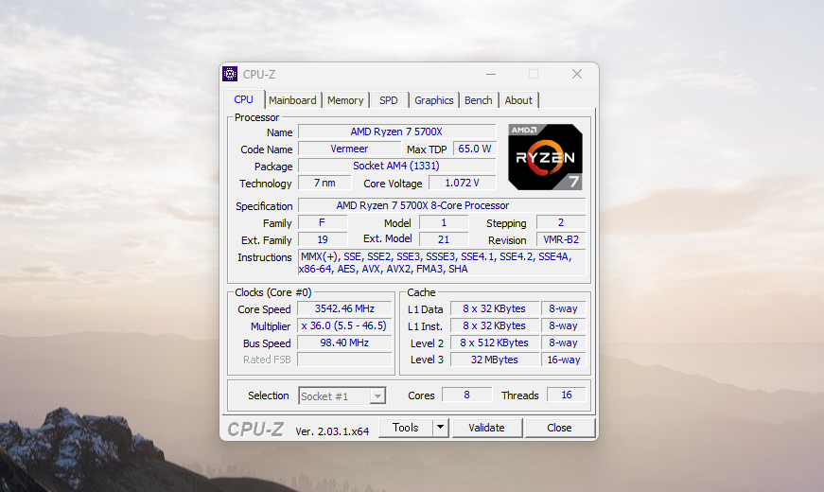Open the About tab

tap(518, 100)
